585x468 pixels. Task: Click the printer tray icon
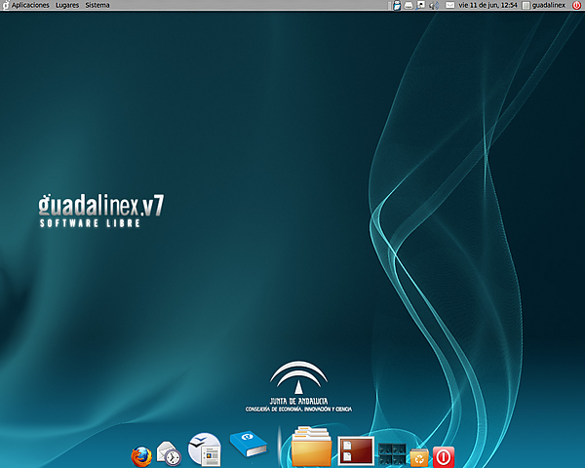click(x=409, y=5)
